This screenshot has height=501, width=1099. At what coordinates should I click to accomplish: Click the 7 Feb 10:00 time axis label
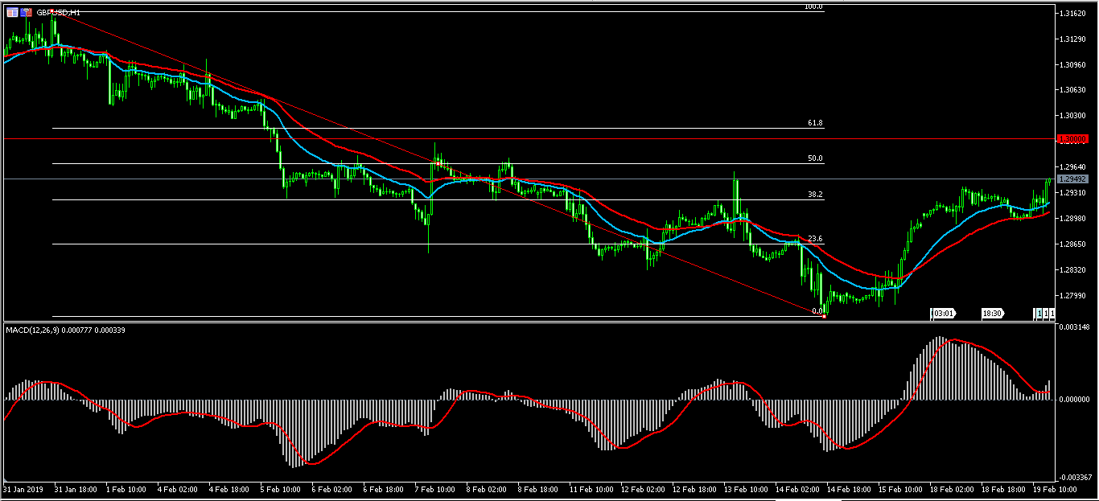click(x=434, y=489)
